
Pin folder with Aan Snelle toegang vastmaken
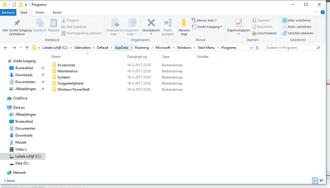click(17, 23)
